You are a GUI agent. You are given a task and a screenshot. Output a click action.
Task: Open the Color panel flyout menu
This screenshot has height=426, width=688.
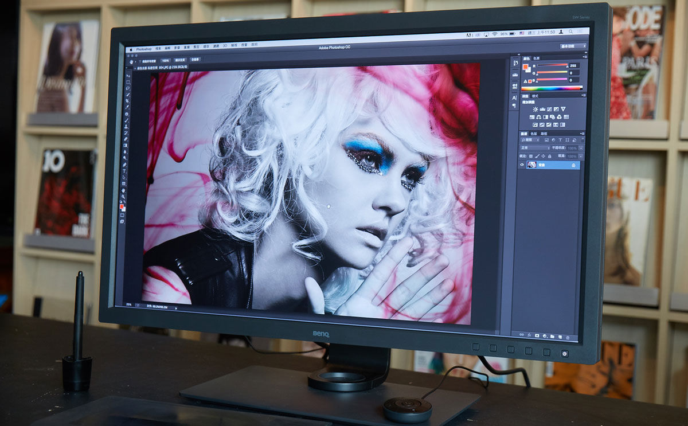pos(584,57)
